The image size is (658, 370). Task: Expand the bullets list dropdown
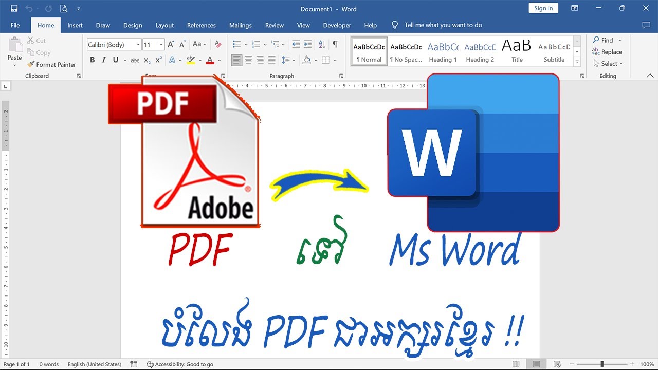[x=246, y=45]
